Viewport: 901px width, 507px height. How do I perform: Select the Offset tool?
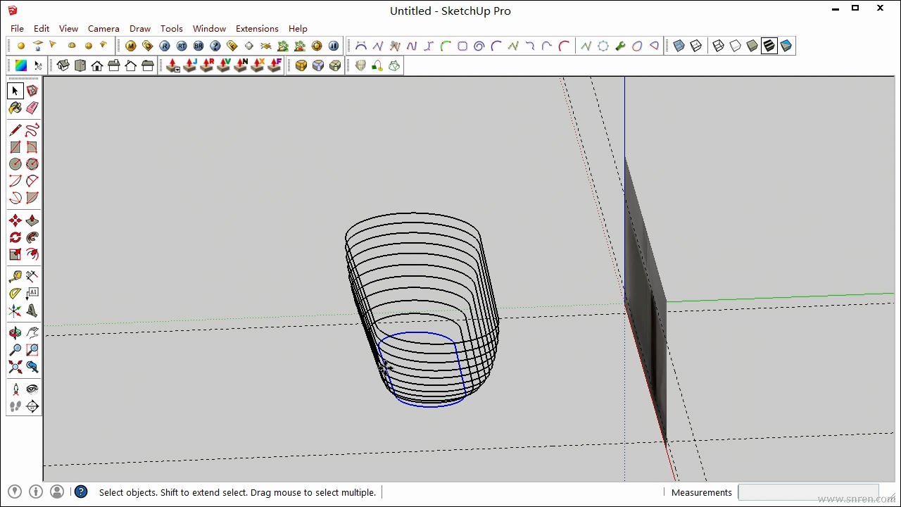click(32, 254)
